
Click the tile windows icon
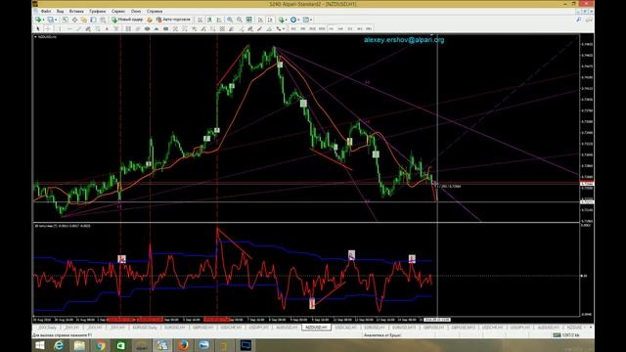[x=249, y=20]
